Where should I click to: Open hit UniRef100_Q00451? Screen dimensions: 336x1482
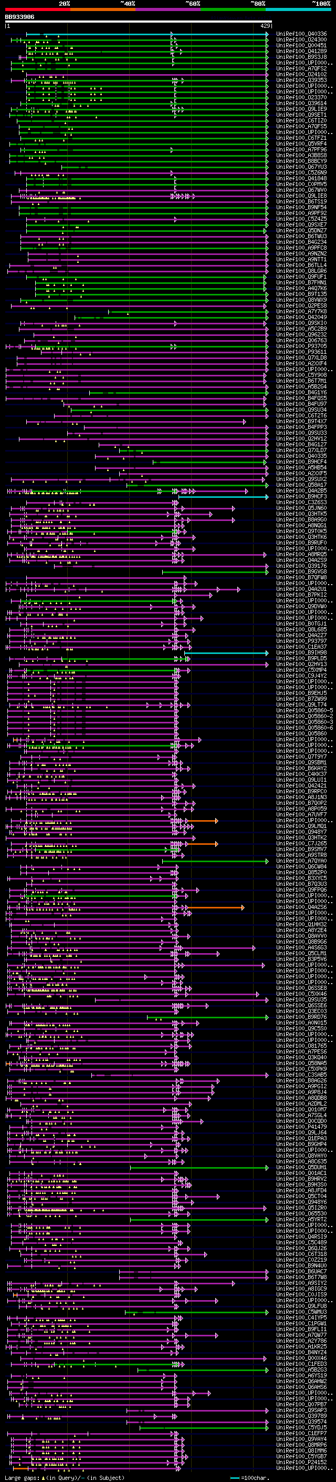pyautogui.click(x=301, y=45)
